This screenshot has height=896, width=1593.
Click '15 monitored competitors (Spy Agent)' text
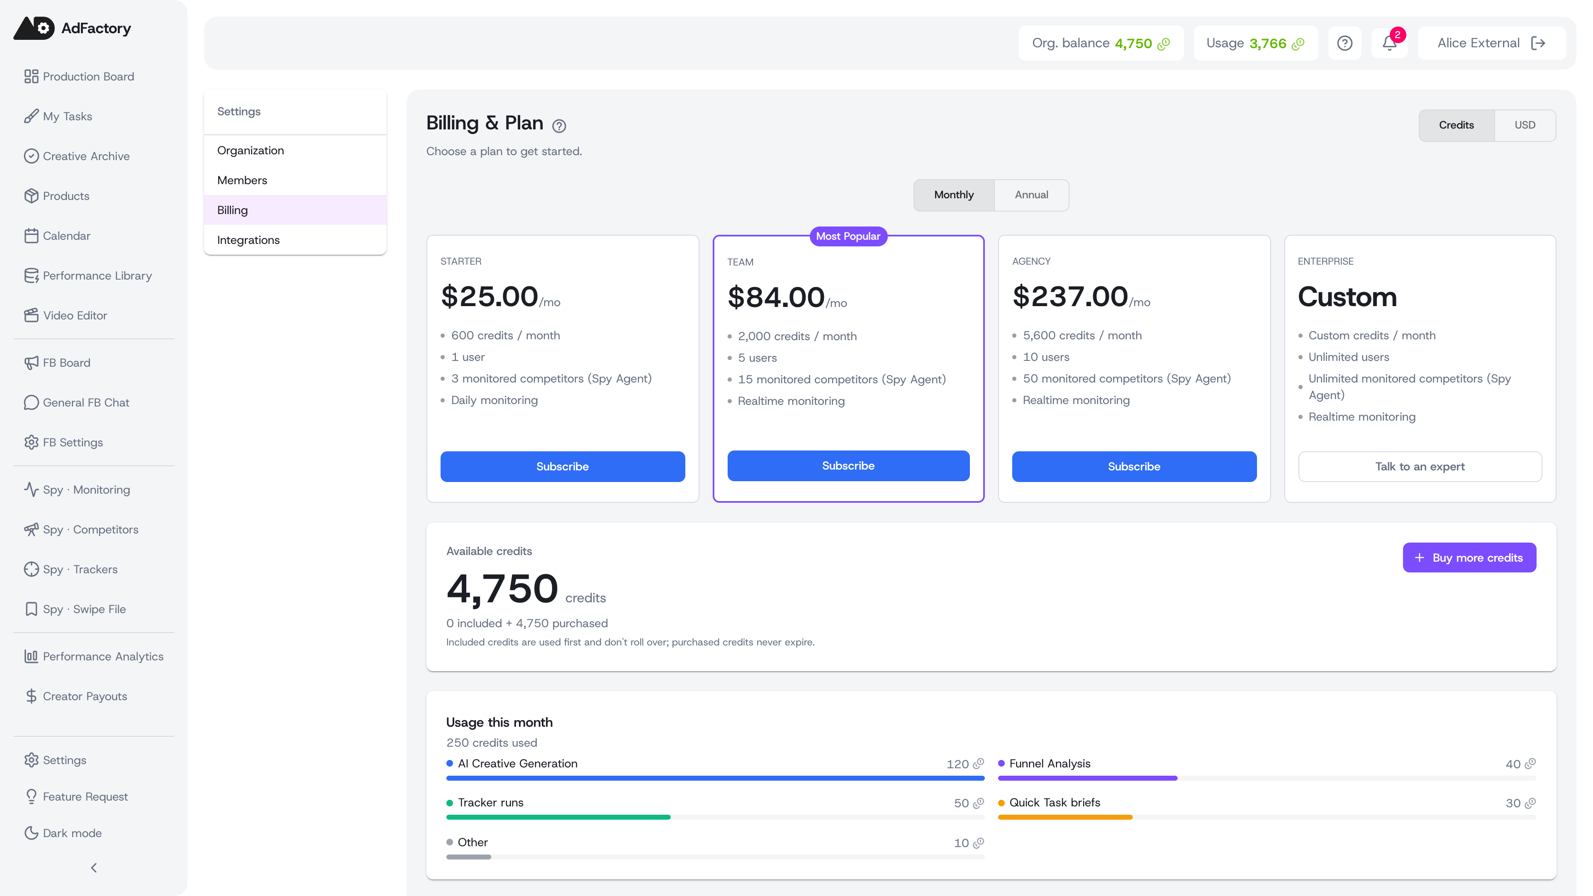842,379
